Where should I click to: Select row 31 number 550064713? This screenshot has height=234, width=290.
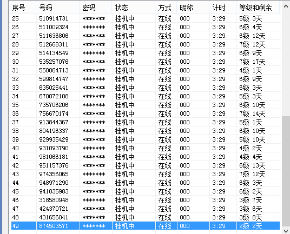pyautogui.click(x=146, y=70)
